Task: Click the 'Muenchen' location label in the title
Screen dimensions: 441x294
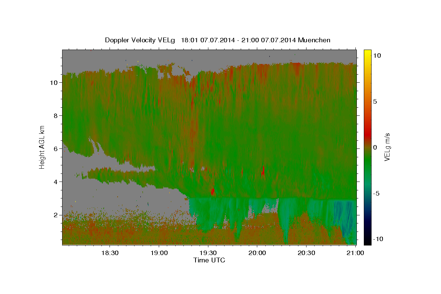Action: pos(314,40)
